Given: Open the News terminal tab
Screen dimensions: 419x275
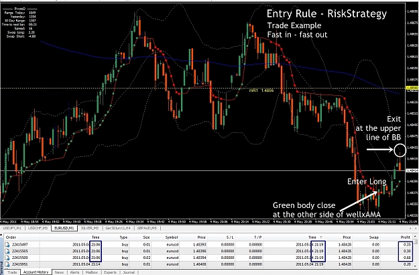Looking at the screenshot, I should click(x=59, y=272).
